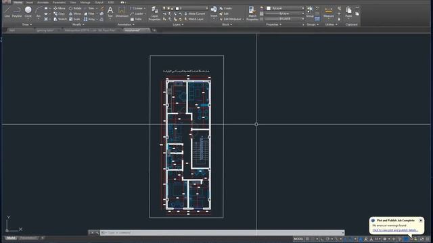
Task: Expand the Block panel
Action: pyautogui.click(x=227, y=24)
